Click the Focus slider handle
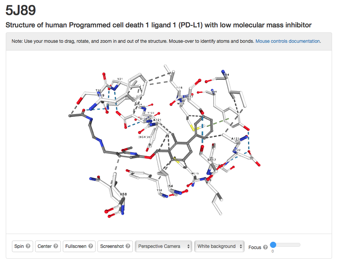Viewport: 339px width, 261px height. 273,245
